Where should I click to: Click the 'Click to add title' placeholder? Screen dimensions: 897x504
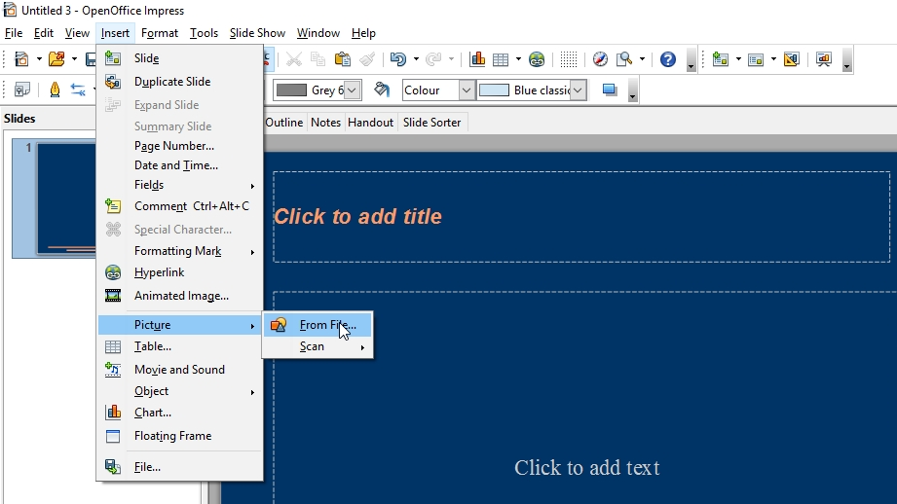pyautogui.click(x=581, y=217)
